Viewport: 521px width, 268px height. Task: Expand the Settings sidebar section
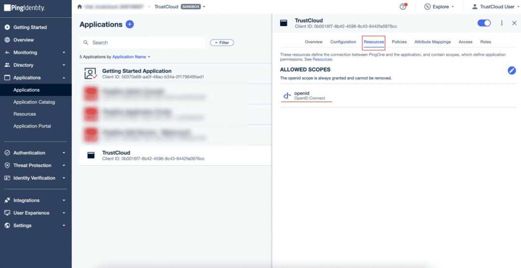(x=64, y=226)
